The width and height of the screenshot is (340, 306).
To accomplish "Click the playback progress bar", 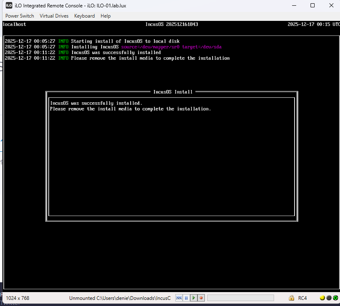I will 240,298.
